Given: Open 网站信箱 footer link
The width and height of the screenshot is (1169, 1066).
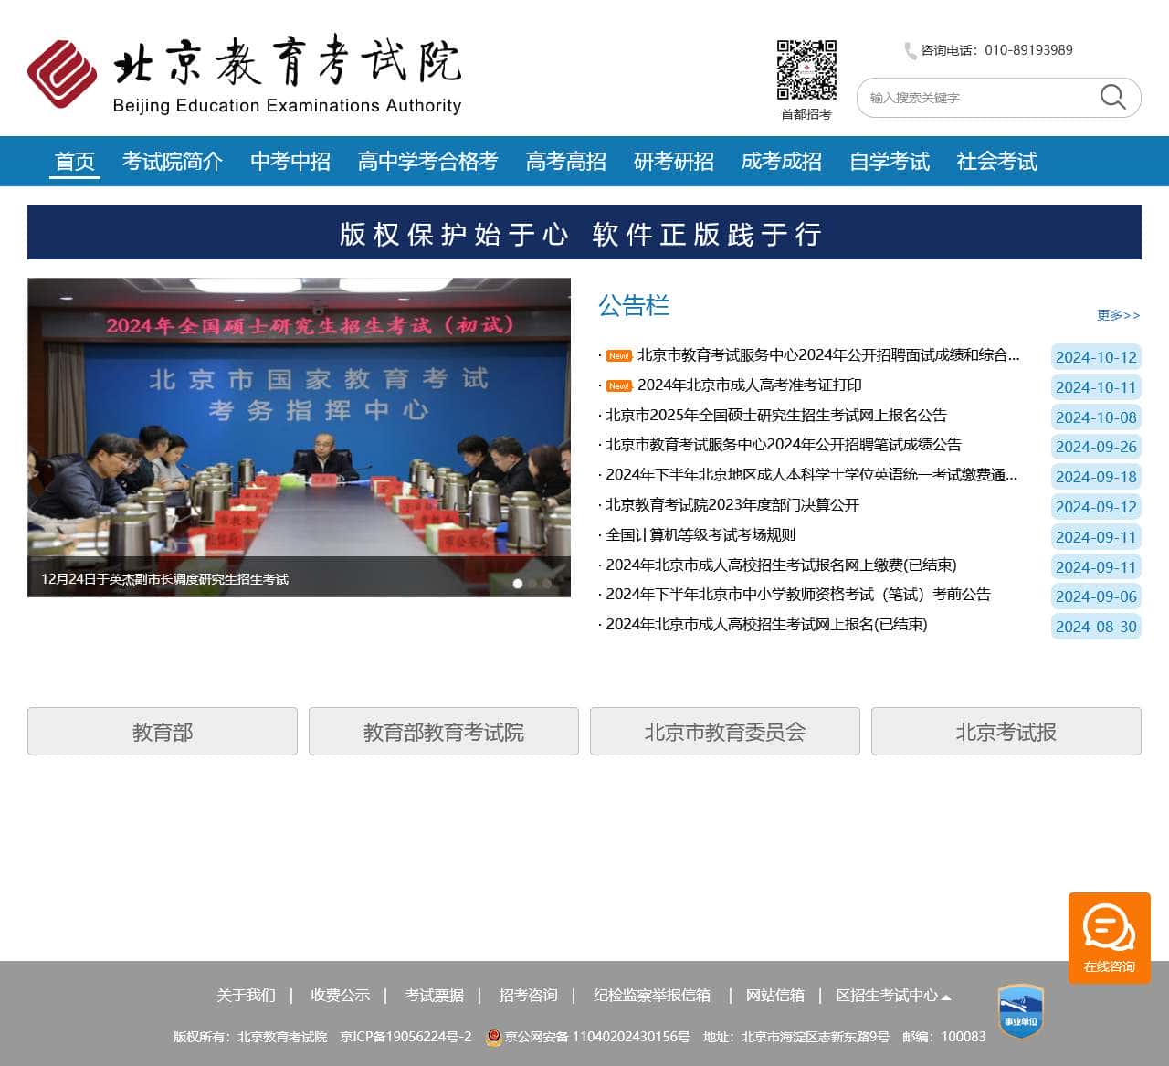Looking at the screenshot, I should pos(774,995).
